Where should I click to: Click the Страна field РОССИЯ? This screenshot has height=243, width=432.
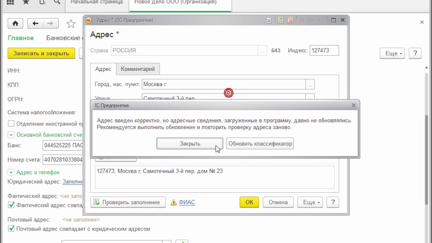pos(185,51)
